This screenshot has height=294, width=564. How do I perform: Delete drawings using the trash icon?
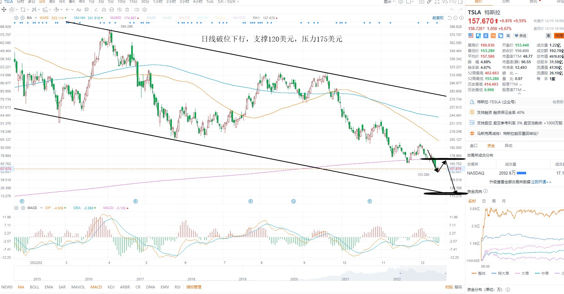(x=127, y=10)
